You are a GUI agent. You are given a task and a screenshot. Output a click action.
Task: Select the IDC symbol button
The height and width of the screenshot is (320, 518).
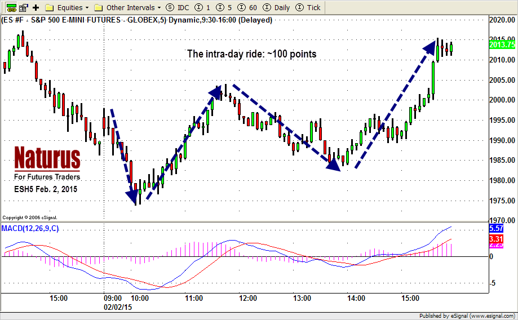coord(178,8)
